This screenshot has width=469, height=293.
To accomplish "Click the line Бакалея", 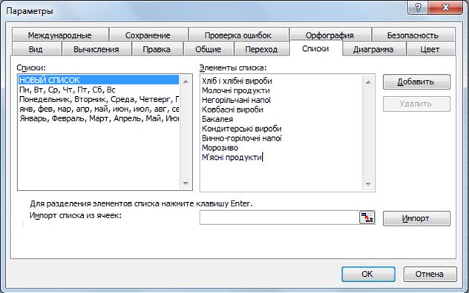I will tap(217, 119).
